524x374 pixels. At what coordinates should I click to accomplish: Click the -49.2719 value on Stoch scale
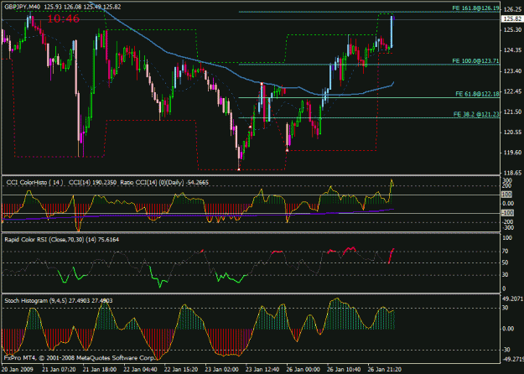click(512, 359)
